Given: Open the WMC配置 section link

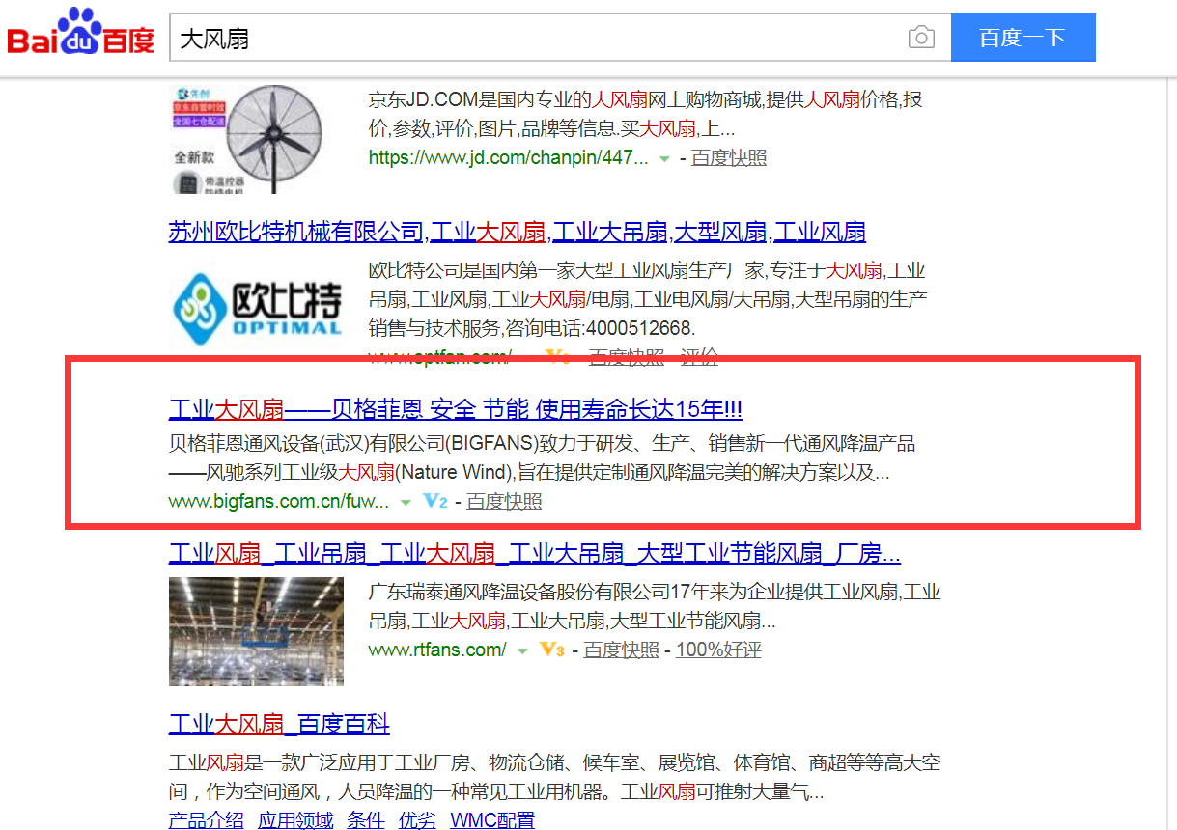Looking at the screenshot, I should pos(492,820).
